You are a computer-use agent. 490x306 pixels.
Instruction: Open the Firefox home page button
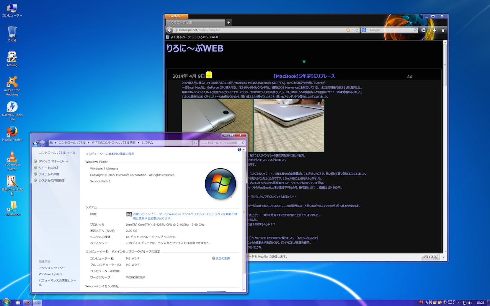(443, 30)
